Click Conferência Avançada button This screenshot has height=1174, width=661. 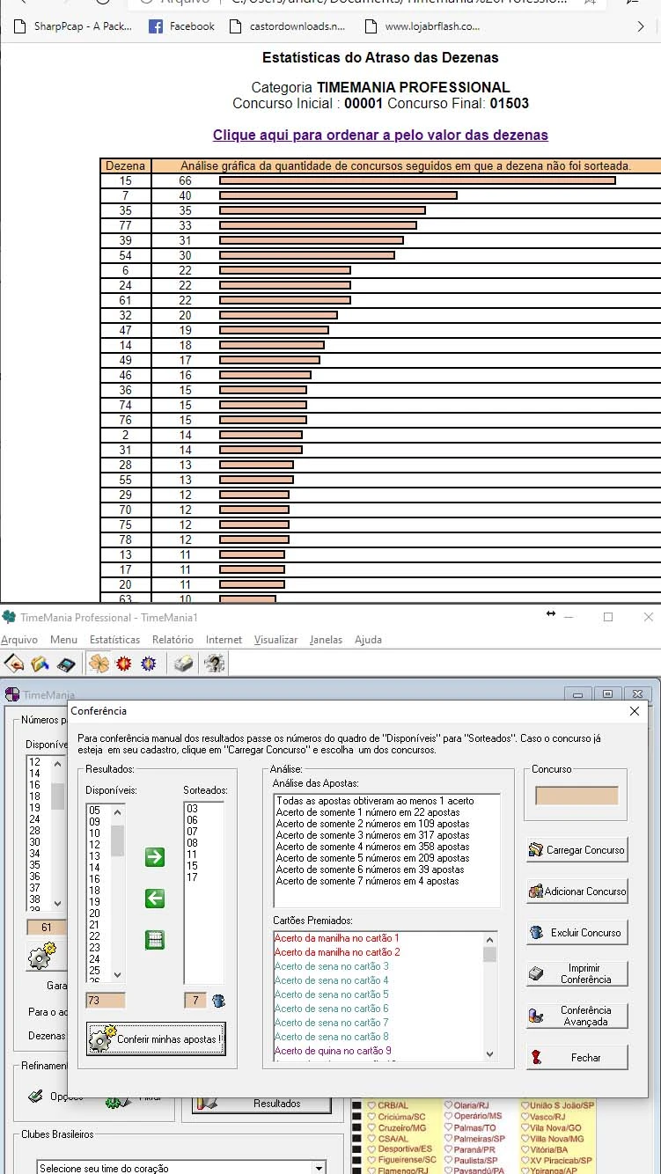point(577,1016)
